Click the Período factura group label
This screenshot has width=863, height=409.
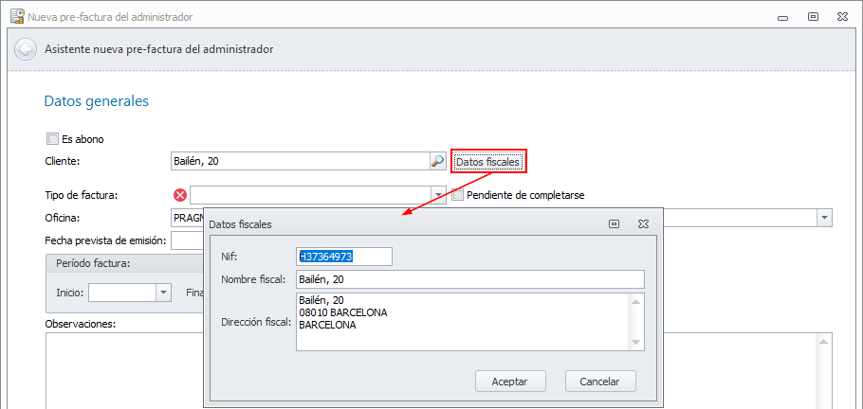tap(93, 263)
